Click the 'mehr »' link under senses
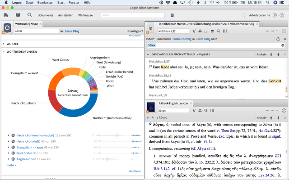This screenshot has width=289, height=180. pyautogui.click(x=11, y=165)
